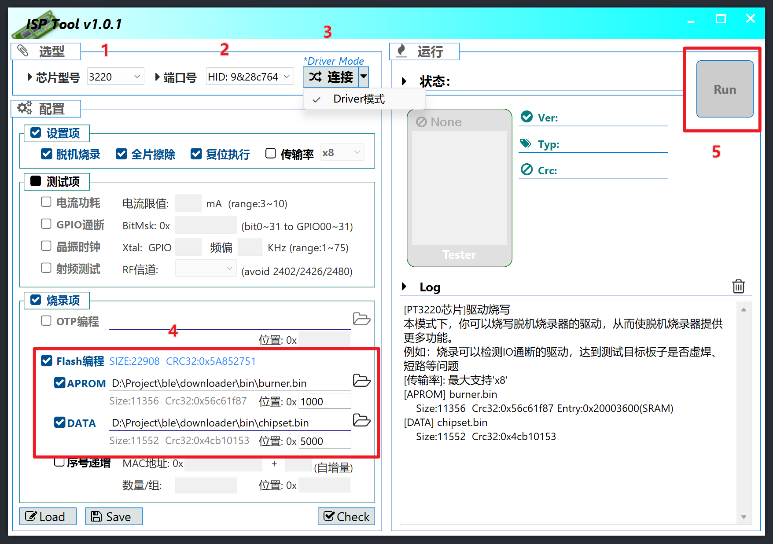Open the x8 transfer rate dropdown

click(x=342, y=152)
